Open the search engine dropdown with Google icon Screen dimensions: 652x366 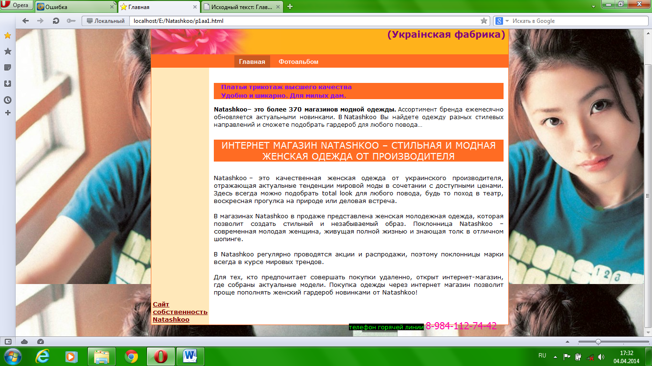pos(501,21)
